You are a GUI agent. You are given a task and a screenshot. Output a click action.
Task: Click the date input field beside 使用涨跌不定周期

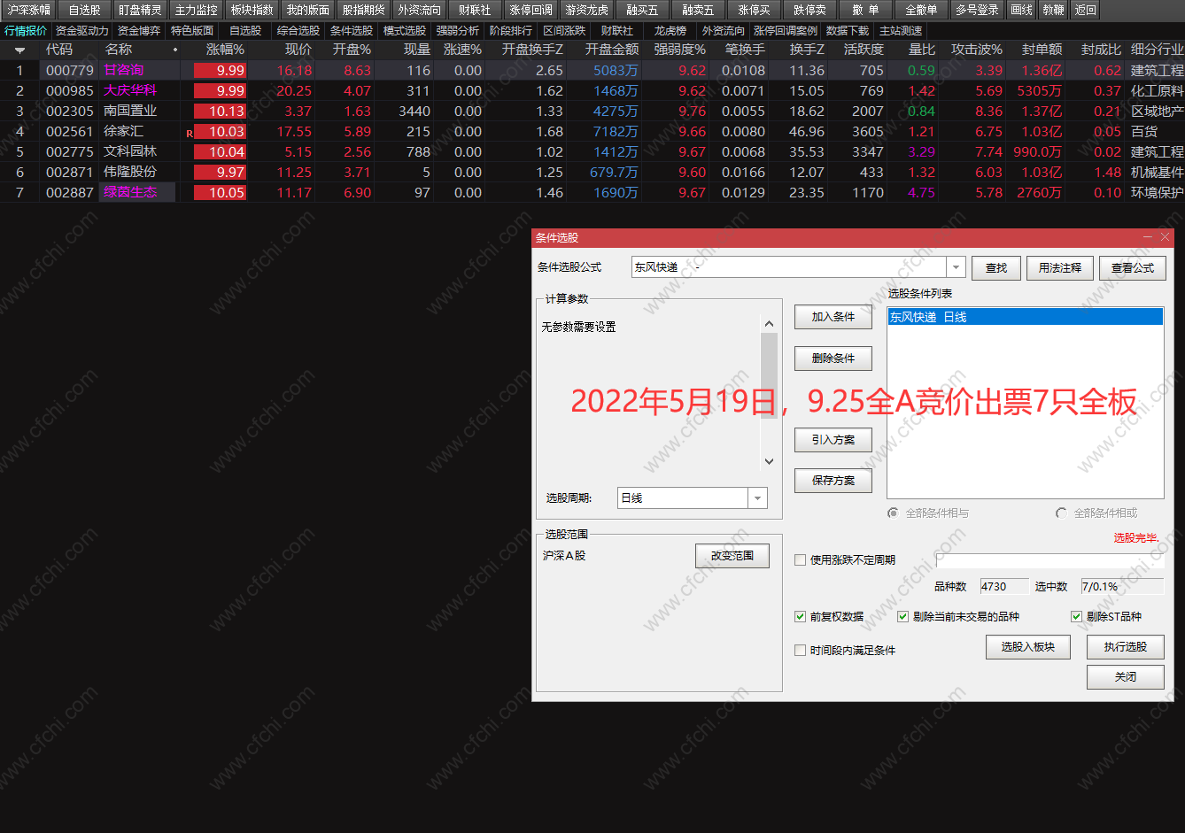click(x=1049, y=559)
